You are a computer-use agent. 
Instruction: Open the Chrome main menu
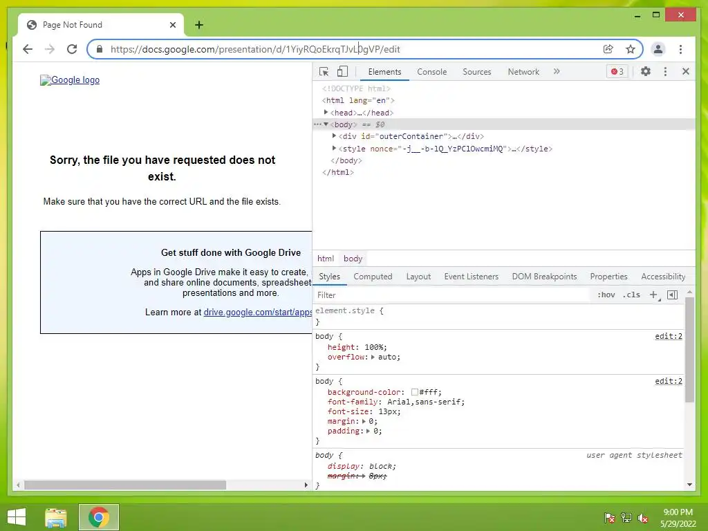(x=680, y=49)
